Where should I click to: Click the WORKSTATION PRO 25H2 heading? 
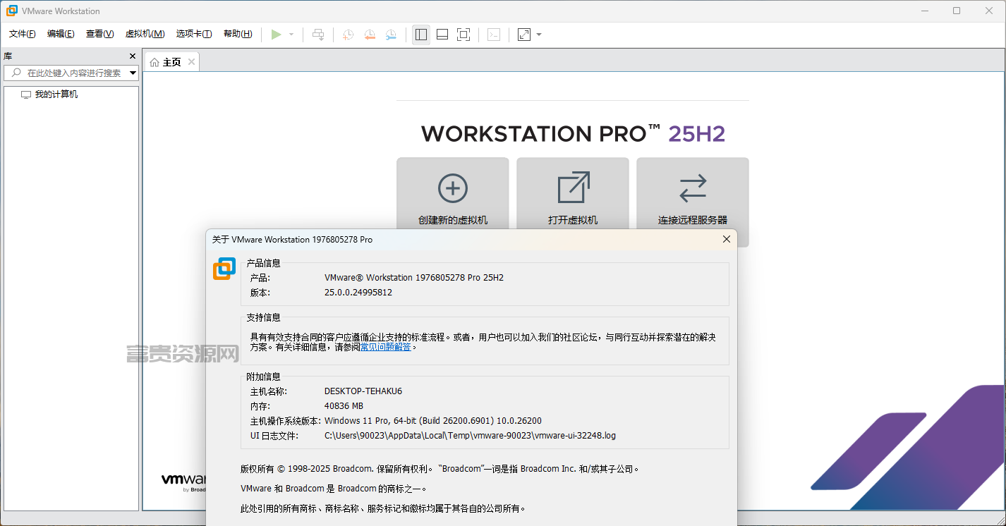tap(573, 133)
